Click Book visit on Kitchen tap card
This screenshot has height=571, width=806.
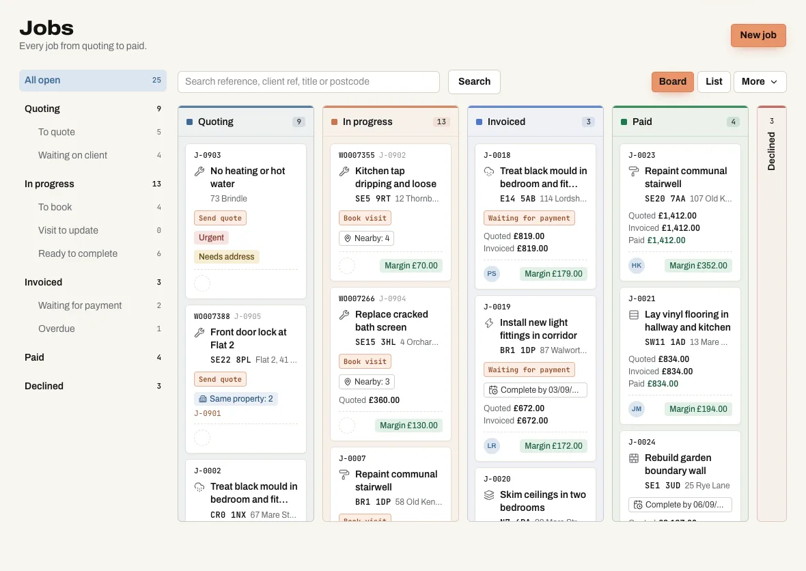[x=365, y=218]
